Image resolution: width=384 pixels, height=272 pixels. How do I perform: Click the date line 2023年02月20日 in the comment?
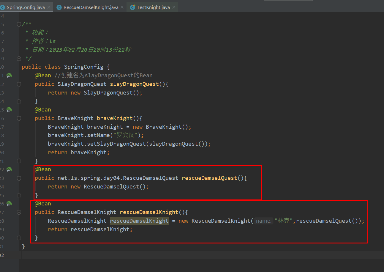tap(78, 50)
